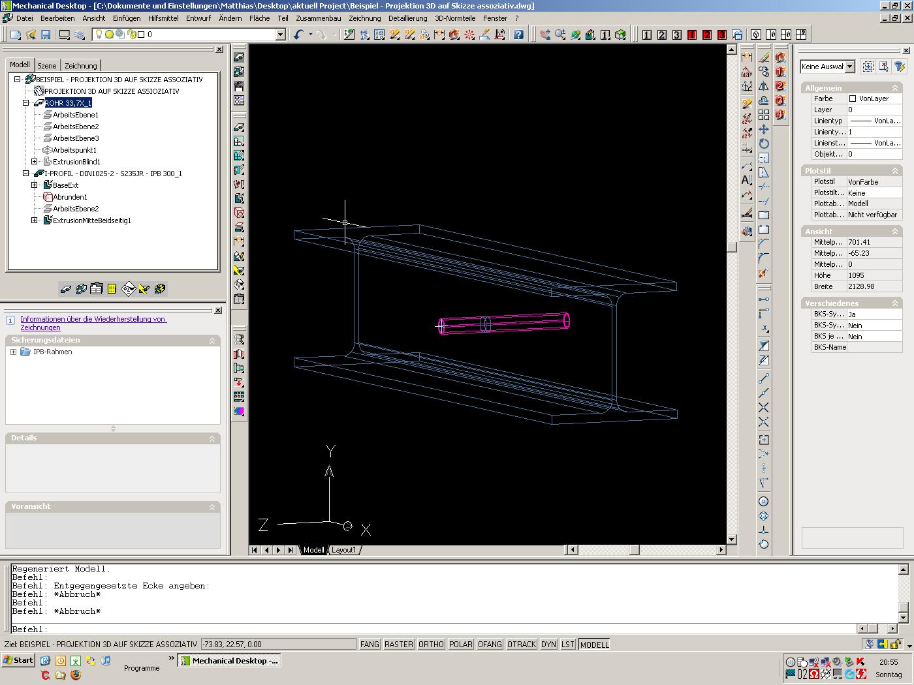Toggle FANG object snap mode

[370, 644]
